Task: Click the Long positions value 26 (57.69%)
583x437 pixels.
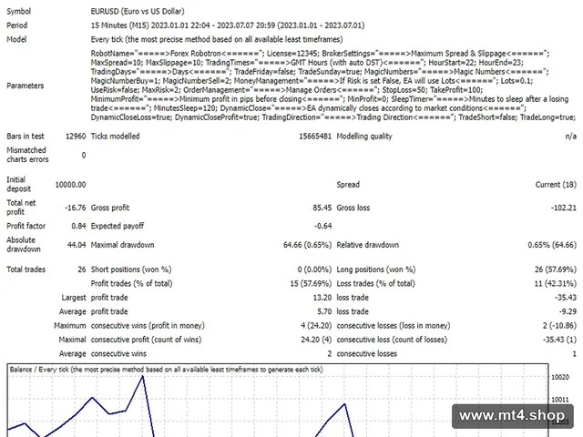Action: [x=556, y=269]
